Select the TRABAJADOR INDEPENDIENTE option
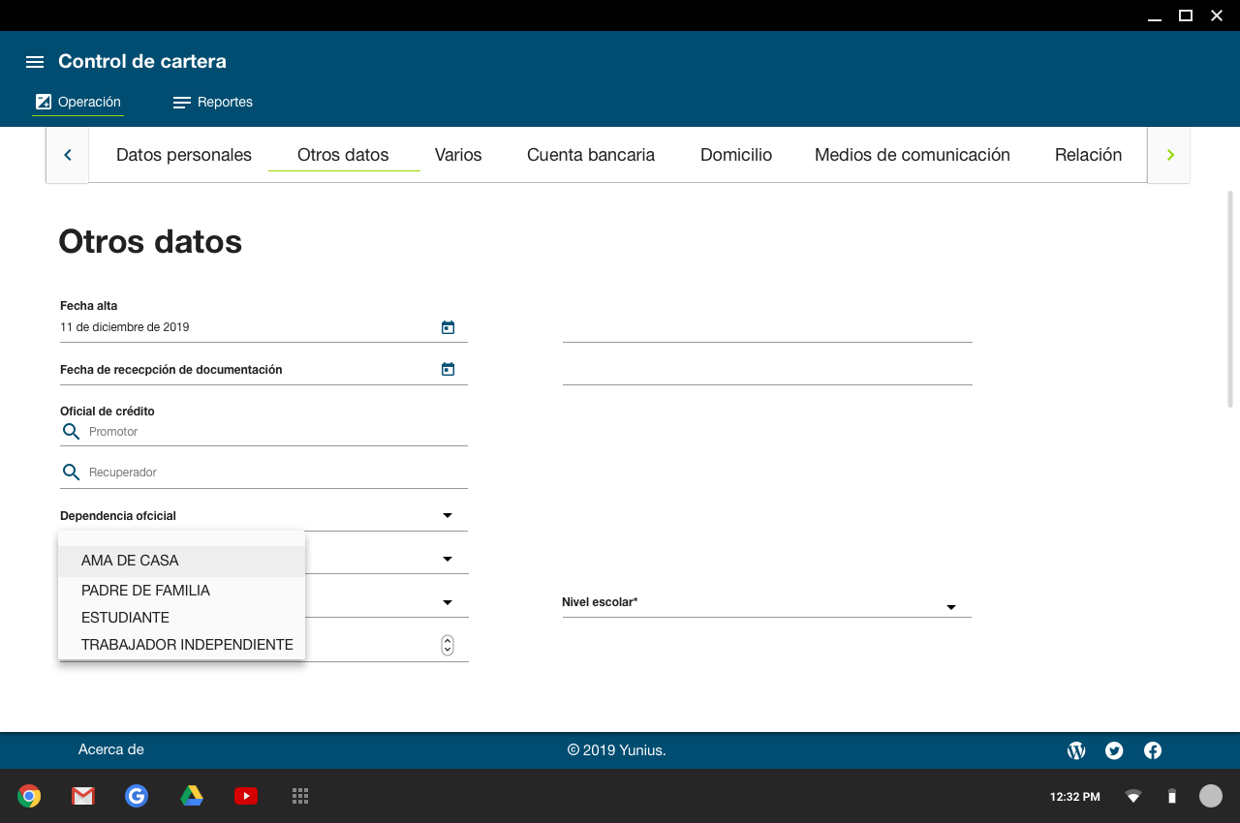This screenshot has height=823, width=1240. [187, 645]
